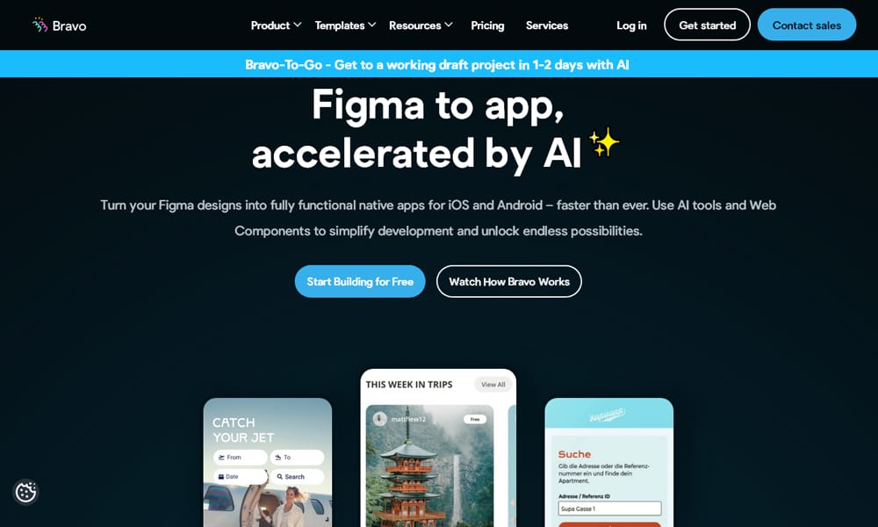Click the Log in link

tap(631, 25)
